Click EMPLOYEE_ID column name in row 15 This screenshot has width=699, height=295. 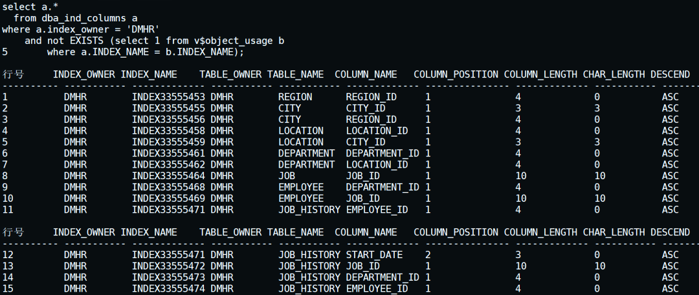click(x=377, y=289)
